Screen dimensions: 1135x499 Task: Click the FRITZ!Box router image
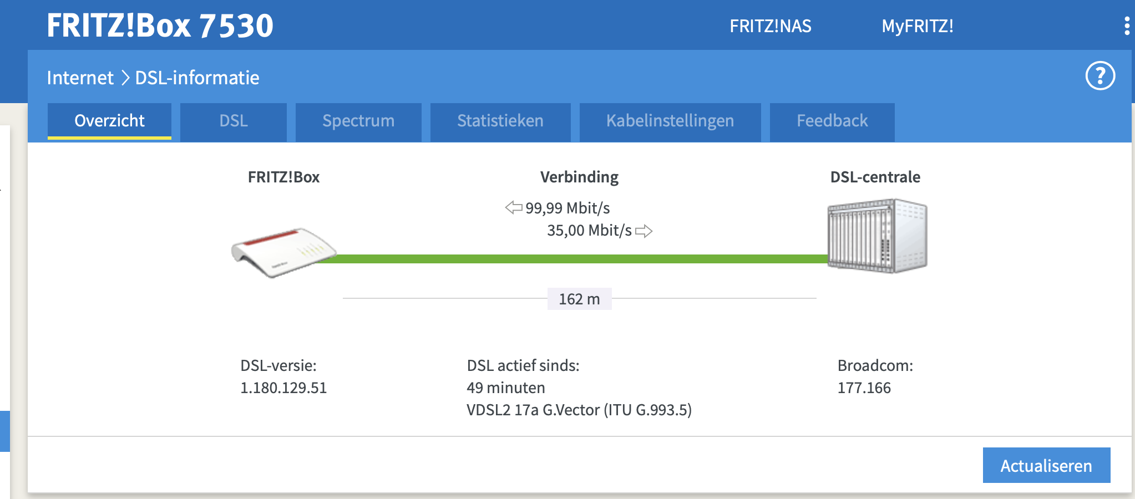click(x=283, y=252)
